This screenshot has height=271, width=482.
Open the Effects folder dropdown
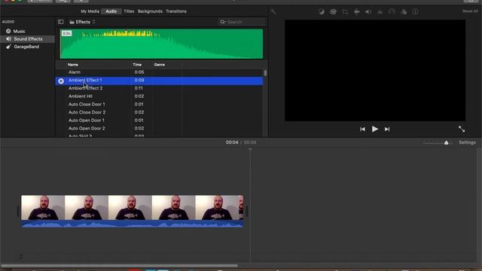pyautogui.click(x=82, y=22)
